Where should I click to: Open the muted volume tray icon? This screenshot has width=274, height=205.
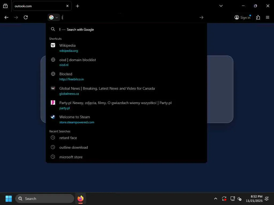239,199
